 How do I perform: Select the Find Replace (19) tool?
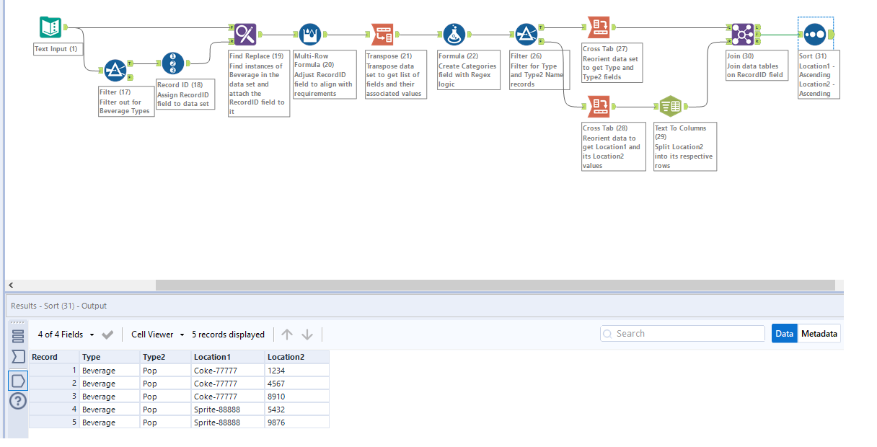[244, 33]
